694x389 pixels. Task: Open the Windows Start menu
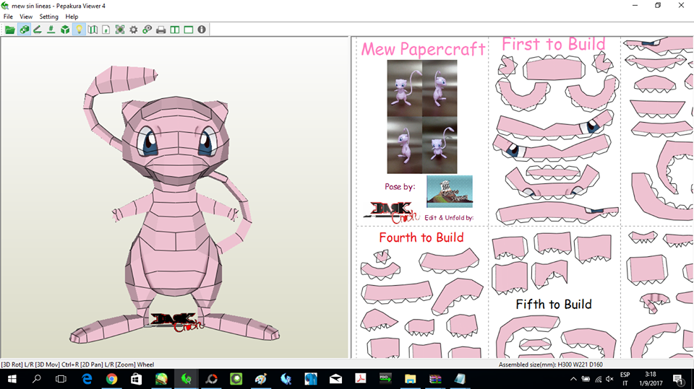point(12,379)
